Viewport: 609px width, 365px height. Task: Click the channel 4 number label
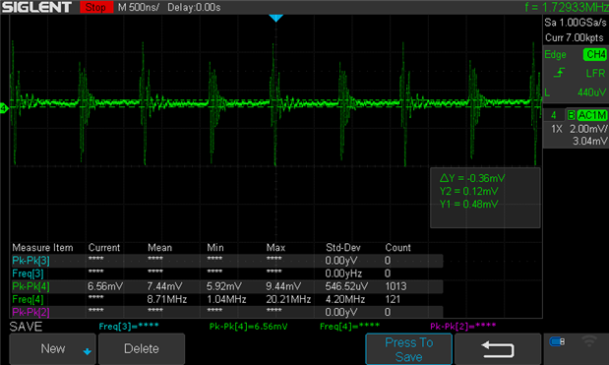pos(554,115)
